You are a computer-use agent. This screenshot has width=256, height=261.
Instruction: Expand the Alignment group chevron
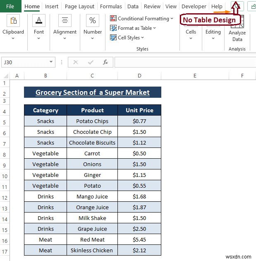click(65, 39)
